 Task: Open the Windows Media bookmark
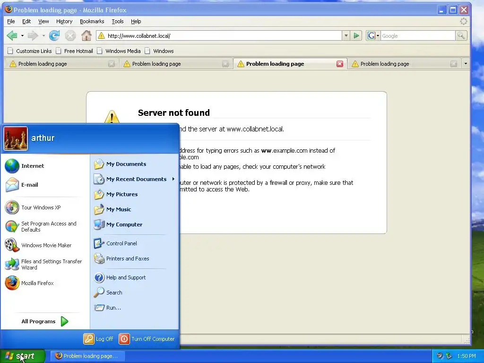click(x=119, y=51)
